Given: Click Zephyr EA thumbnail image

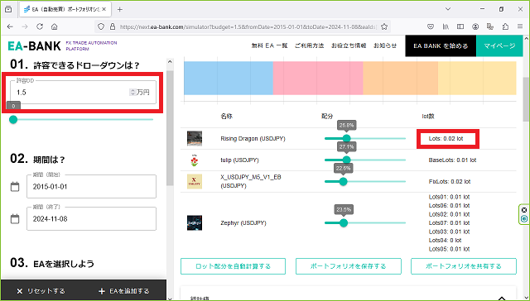Looking at the screenshot, I should point(195,222).
